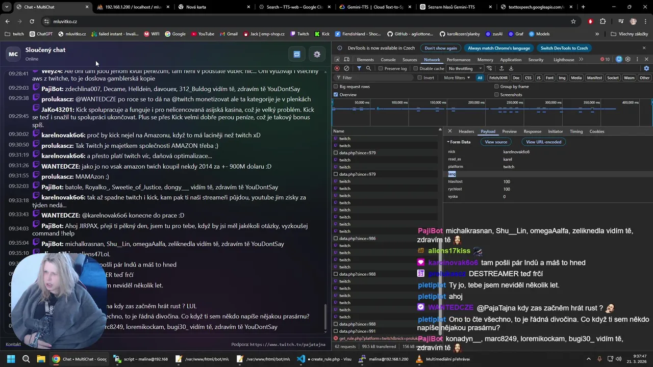Image resolution: width=653 pixels, height=367 pixels.
Task: Open the Chrome tab search dropdown
Action: coord(7,7)
